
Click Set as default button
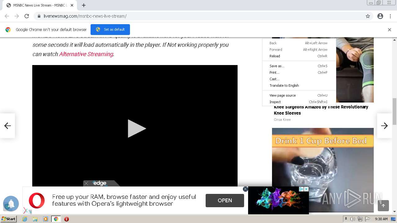tap(110, 29)
